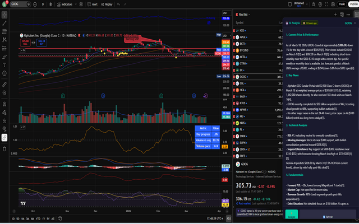
Task: Open the Fibonacci and Gann tools
Action: pos(4,31)
